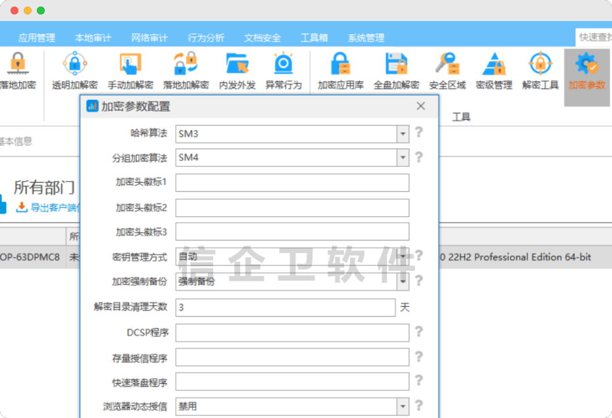Expand the 分组加密算法 SM4 dropdown

402,158
